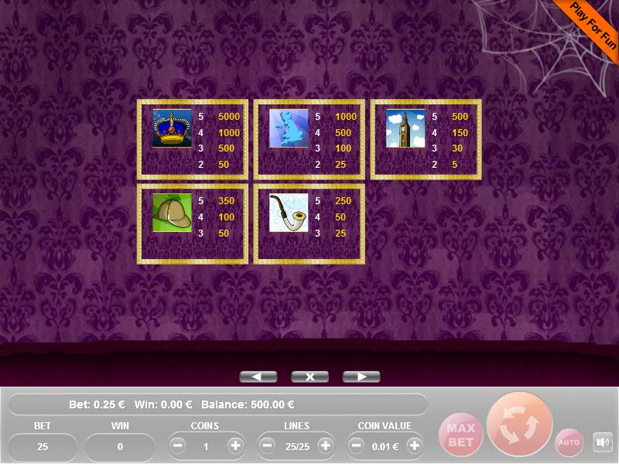Click the BET amount field
619x464 pixels.
(43, 446)
